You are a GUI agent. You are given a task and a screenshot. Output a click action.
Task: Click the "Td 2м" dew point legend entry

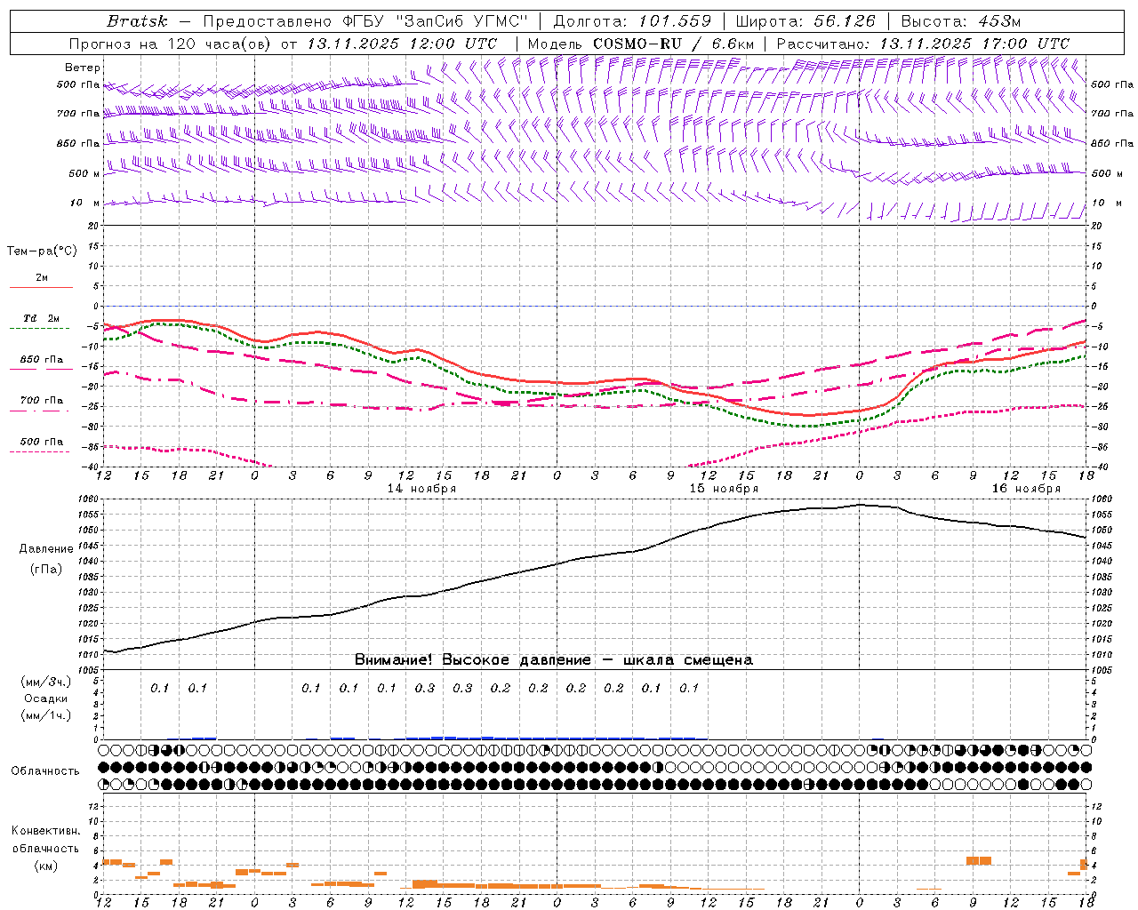pos(41,318)
